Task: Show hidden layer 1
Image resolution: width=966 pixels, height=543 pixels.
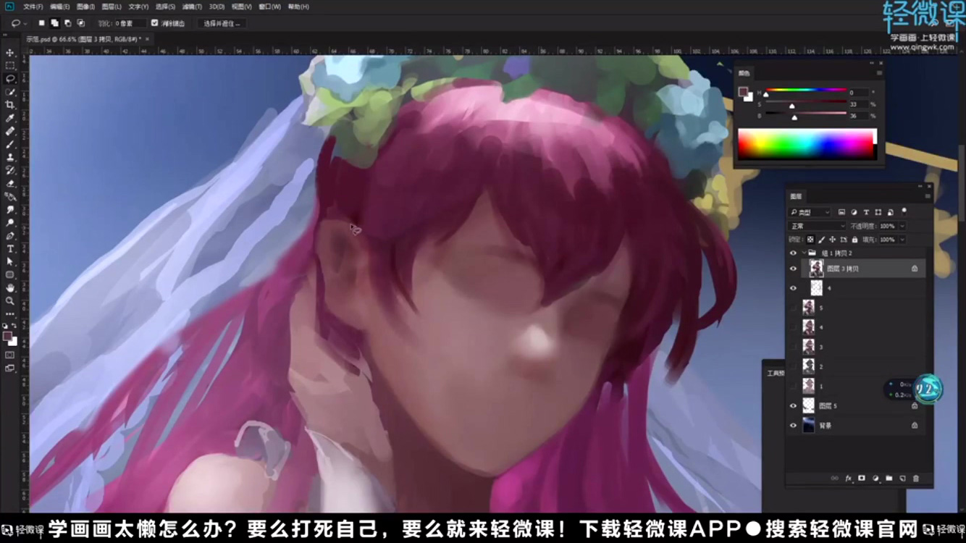Action: point(793,386)
